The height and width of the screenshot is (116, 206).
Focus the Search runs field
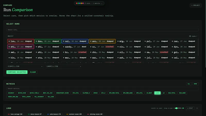102,30
